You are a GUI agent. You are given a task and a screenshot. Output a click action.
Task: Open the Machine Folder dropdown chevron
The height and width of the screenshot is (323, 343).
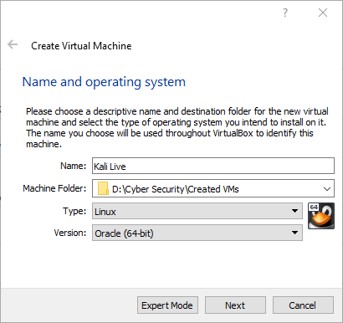tap(327, 189)
